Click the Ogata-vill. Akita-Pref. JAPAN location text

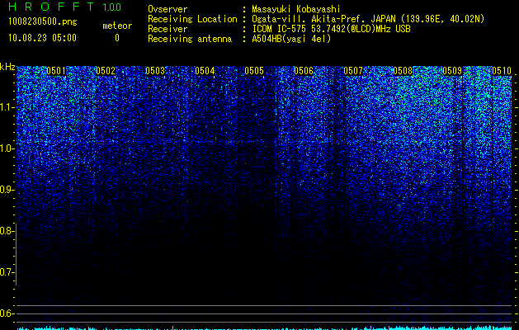(x=368, y=19)
